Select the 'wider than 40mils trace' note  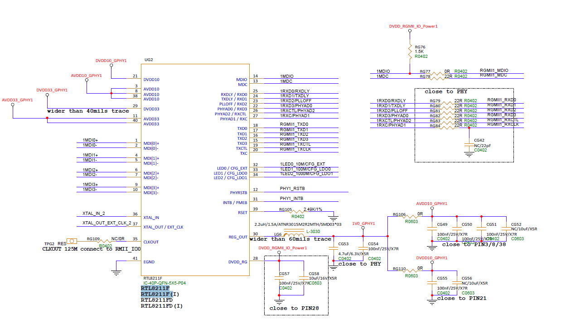[x=88, y=111]
